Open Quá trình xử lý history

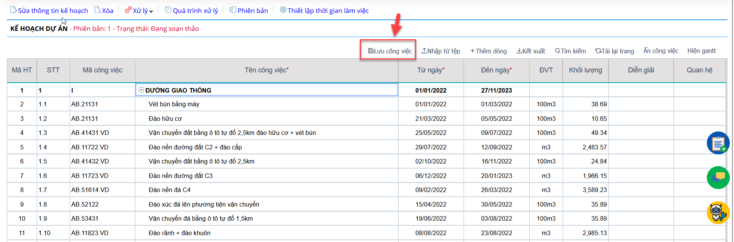click(x=191, y=11)
